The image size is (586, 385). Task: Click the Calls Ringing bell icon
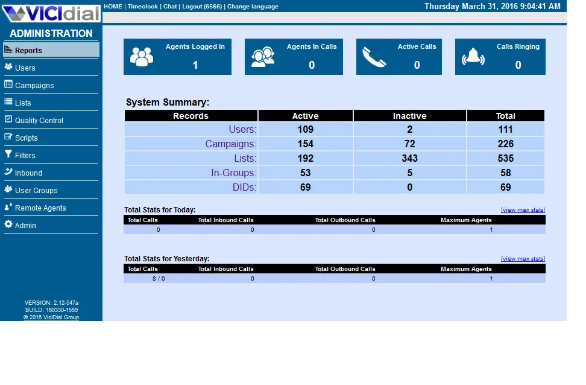coord(473,57)
